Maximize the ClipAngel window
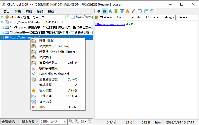199x125 pixels. pyautogui.click(x=182, y=5)
